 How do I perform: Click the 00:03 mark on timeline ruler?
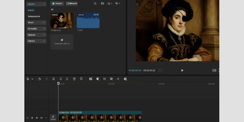coord(111,84)
